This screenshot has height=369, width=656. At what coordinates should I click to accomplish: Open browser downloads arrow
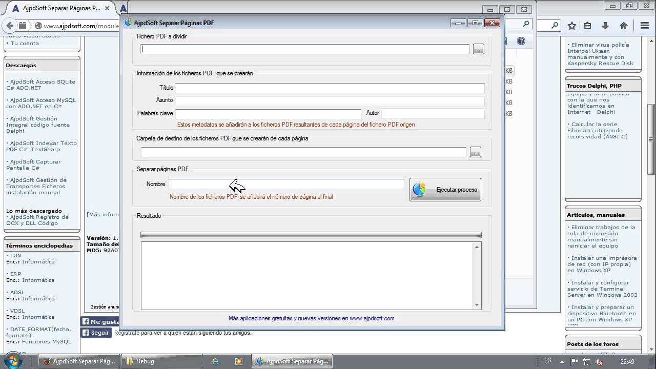605,26
